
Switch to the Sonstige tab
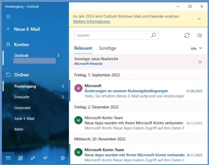coord(107,48)
